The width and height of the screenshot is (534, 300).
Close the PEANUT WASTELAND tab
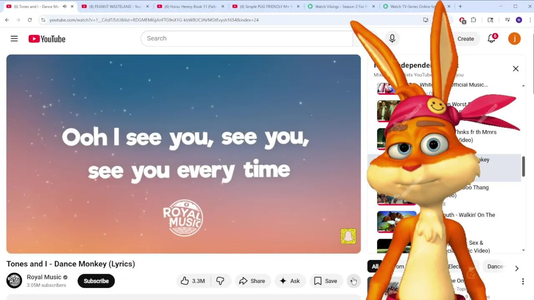coord(147,7)
